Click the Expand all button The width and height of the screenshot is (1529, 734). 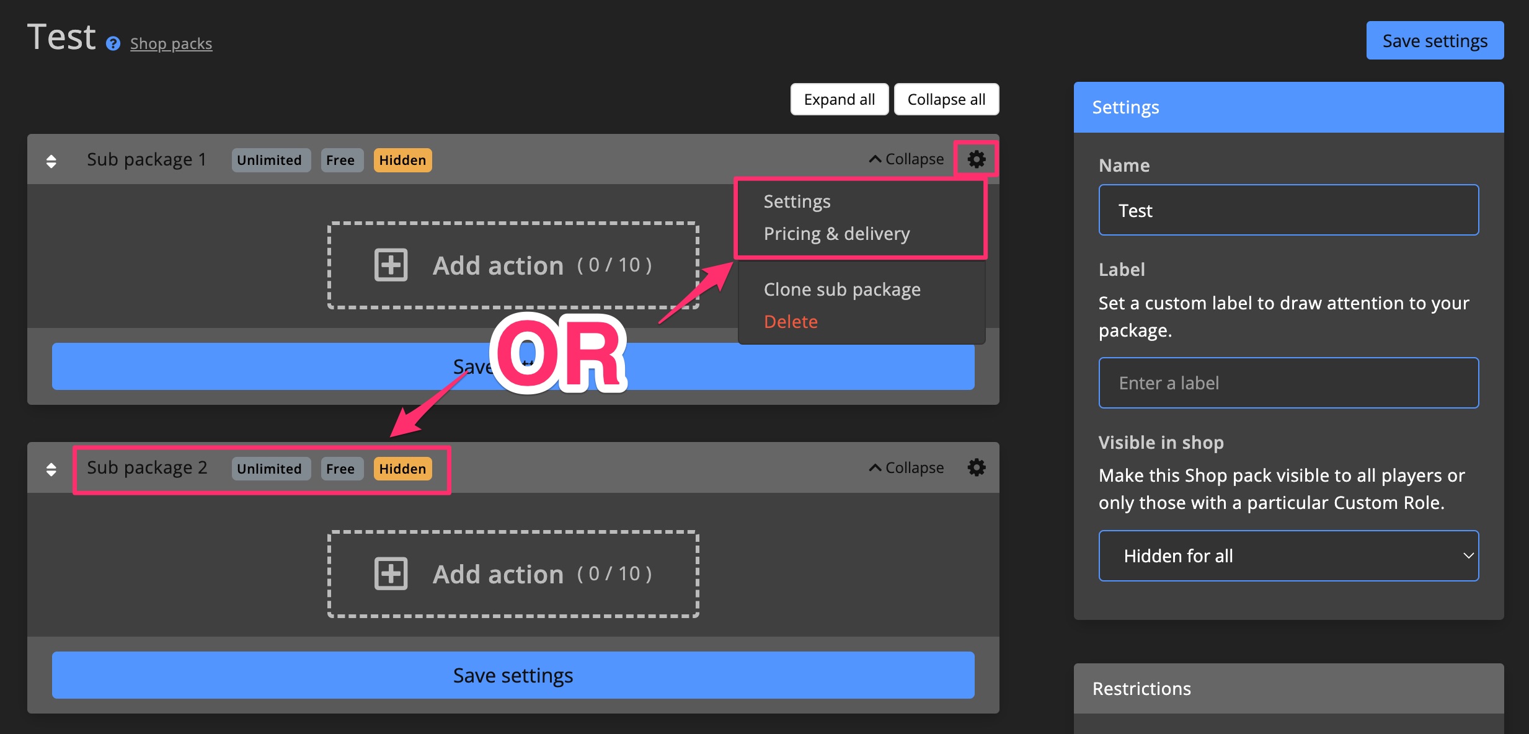click(x=839, y=99)
